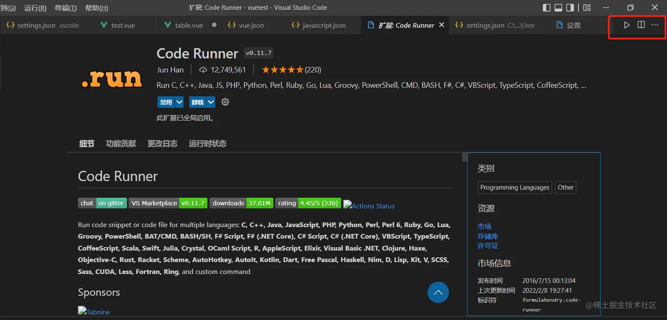
Task: Click the Sponsors heading
Action: [99, 292]
